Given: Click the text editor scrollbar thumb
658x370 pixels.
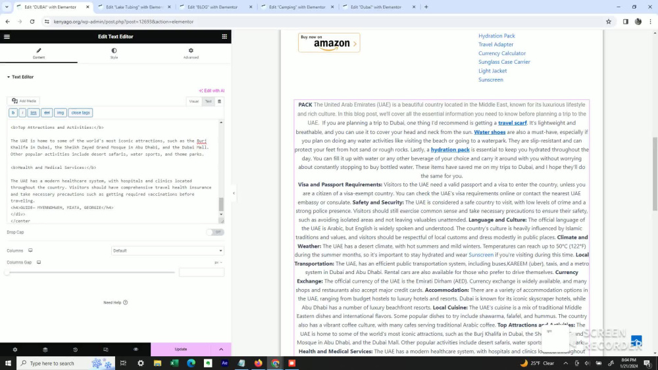Looking at the screenshot, I should (221, 204).
